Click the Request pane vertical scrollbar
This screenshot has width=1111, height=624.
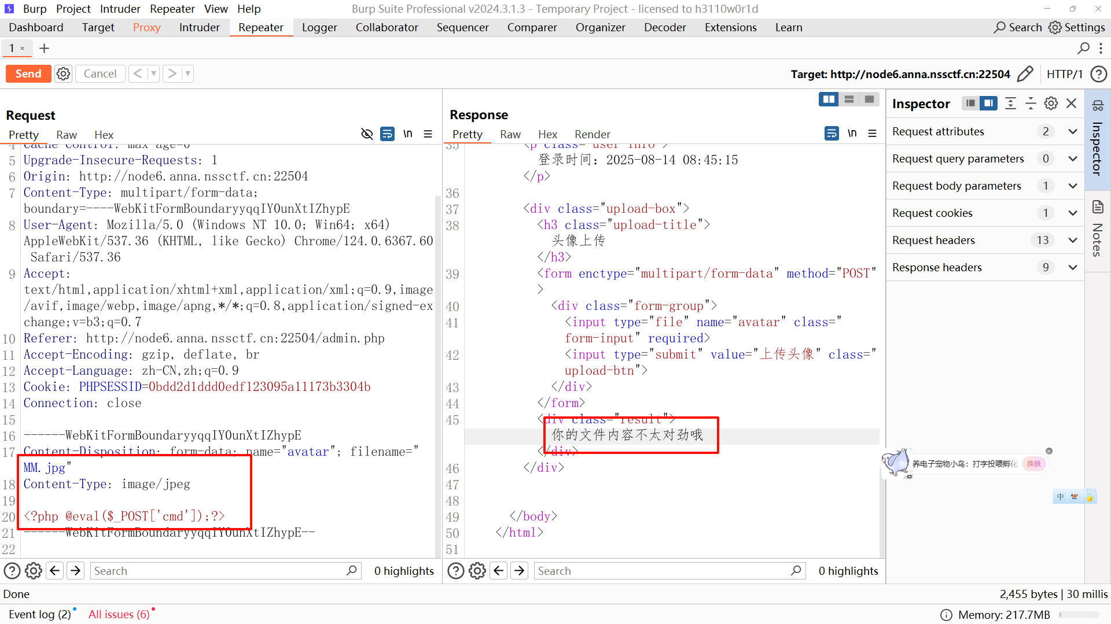438,376
